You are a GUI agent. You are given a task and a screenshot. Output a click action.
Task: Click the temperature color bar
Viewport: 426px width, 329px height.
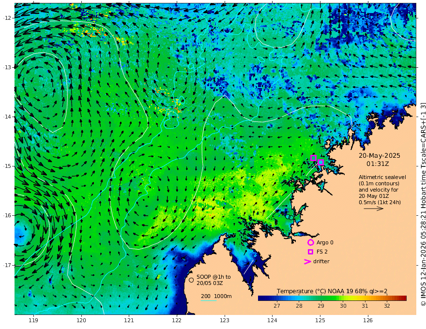click(x=332, y=299)
